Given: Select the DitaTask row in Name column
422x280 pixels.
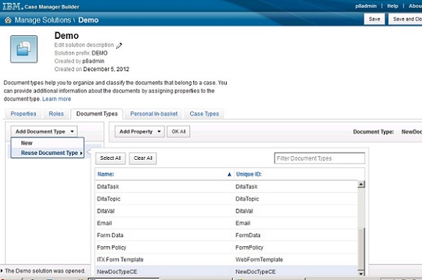Looking at the screenshot, I should [x=108, y=186].
